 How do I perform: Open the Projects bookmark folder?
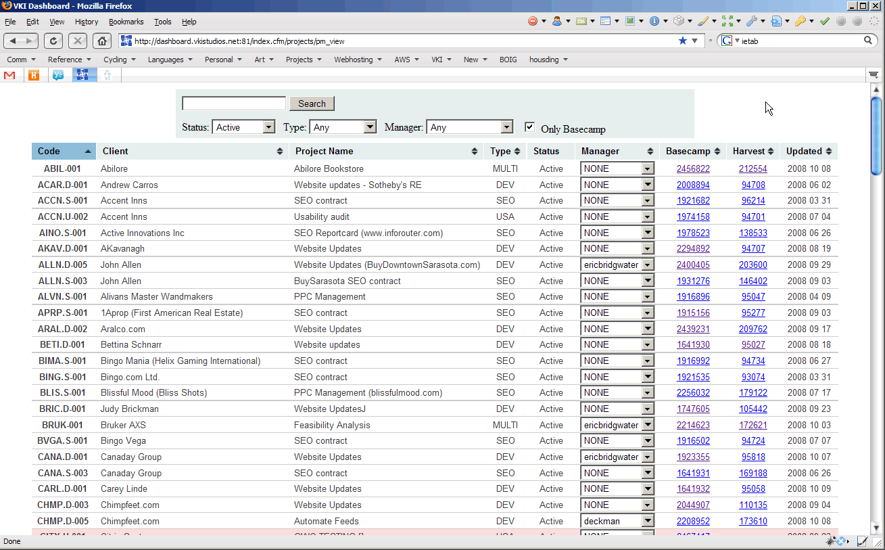click(304, 60)
